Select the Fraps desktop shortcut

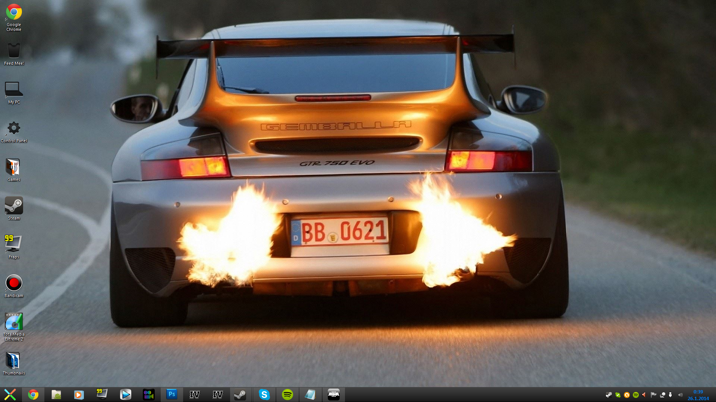click(14, 248)
